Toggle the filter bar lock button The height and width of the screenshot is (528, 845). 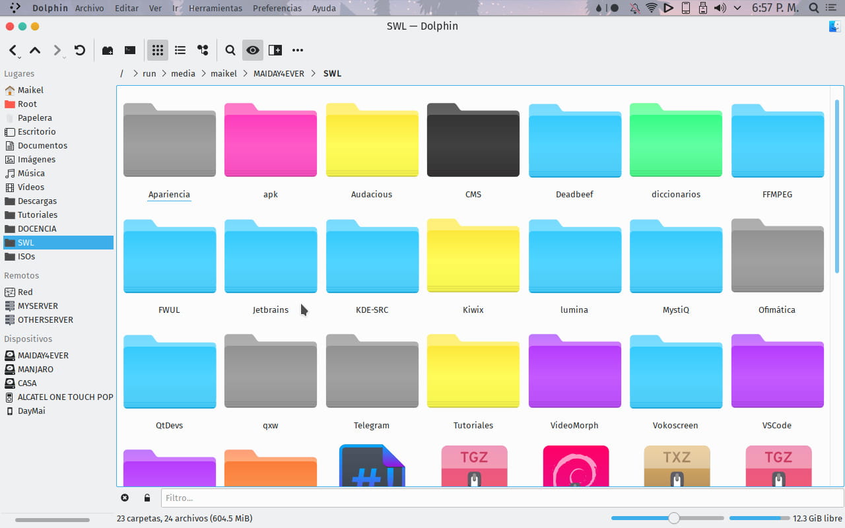(x=147, y=498)
